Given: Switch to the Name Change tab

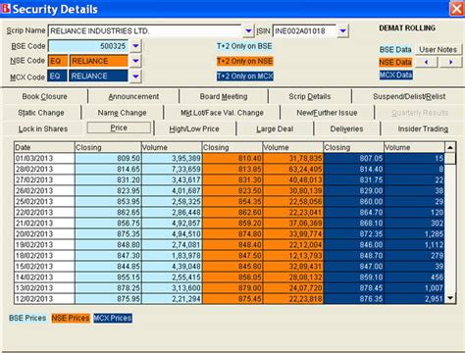Looking at the screenshot, I should coord(122,113).
